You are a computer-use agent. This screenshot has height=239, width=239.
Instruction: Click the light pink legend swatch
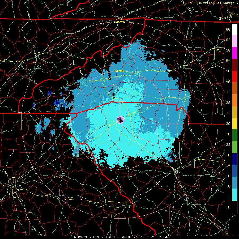(x=234, y=41)
